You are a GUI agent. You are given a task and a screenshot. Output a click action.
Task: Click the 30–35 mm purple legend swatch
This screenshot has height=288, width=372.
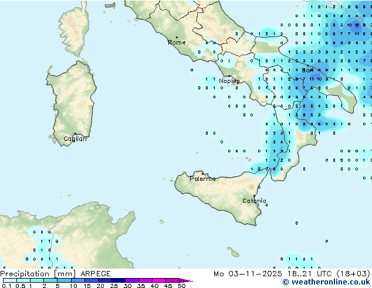[x=131, y=280]
